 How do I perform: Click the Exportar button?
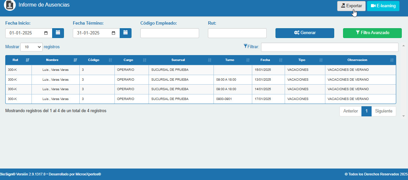coord(351,6)
